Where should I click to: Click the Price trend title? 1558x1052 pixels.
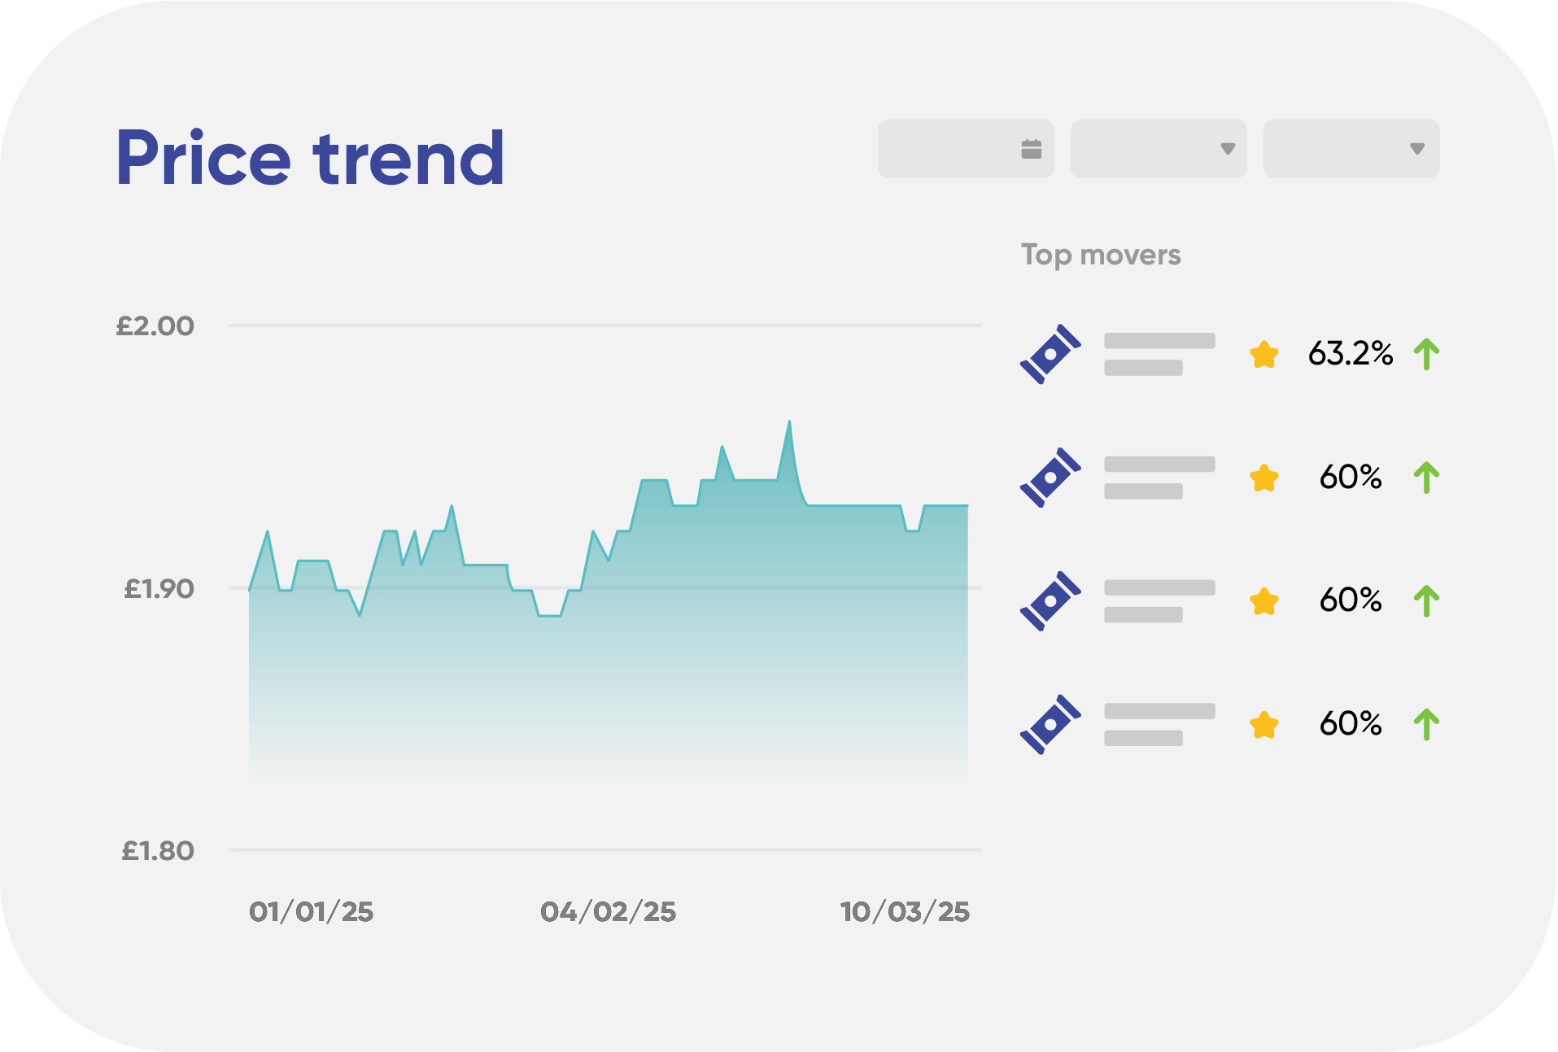pyautogui.click(x=310, y=158)
